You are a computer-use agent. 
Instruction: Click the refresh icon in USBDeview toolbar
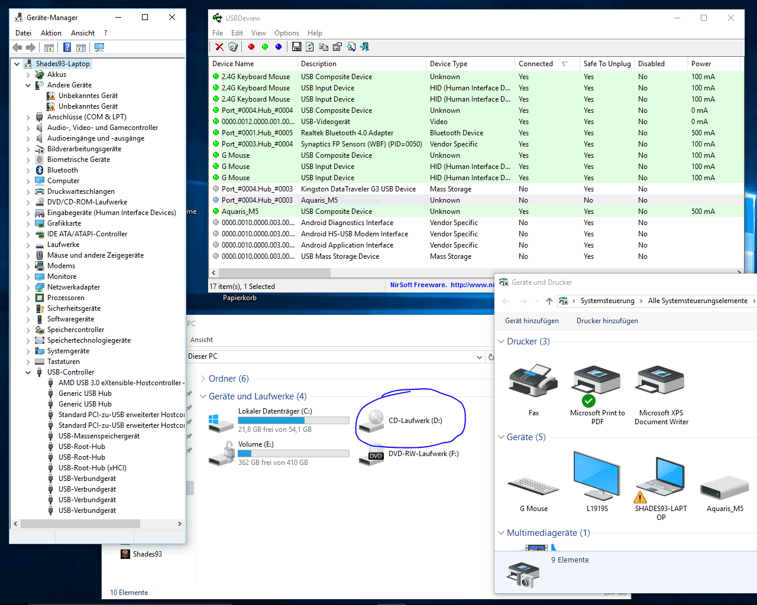coord(310,47)
